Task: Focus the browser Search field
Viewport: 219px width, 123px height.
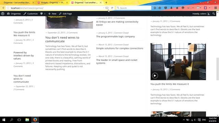Action: click(134, 8)
